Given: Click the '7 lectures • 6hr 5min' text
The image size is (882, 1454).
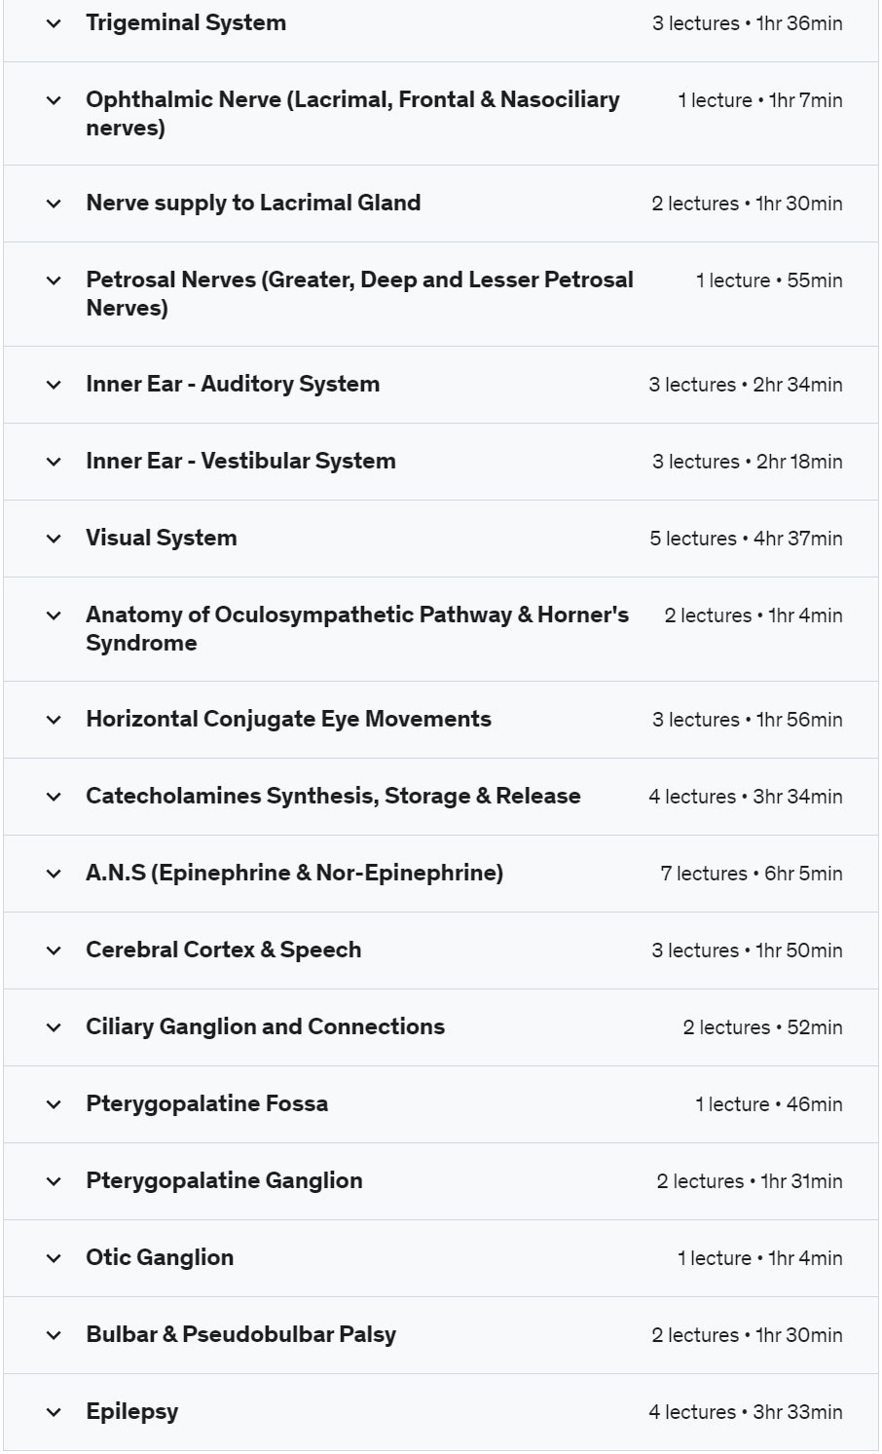Looking at the screenshot, I should tap(752, 874).
